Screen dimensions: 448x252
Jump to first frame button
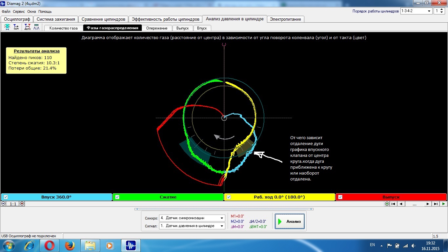click(393, 204)
